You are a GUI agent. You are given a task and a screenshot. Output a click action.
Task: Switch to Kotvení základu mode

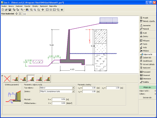point(147,64)
